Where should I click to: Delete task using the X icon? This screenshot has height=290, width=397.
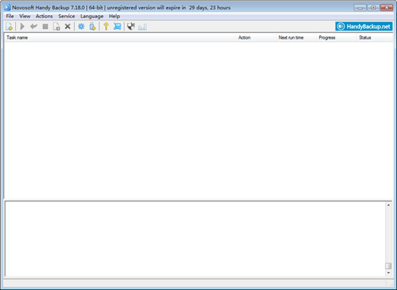[67, 26]
